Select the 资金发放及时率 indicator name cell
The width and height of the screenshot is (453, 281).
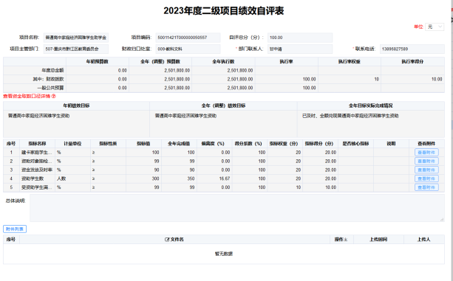pos(37,170)
